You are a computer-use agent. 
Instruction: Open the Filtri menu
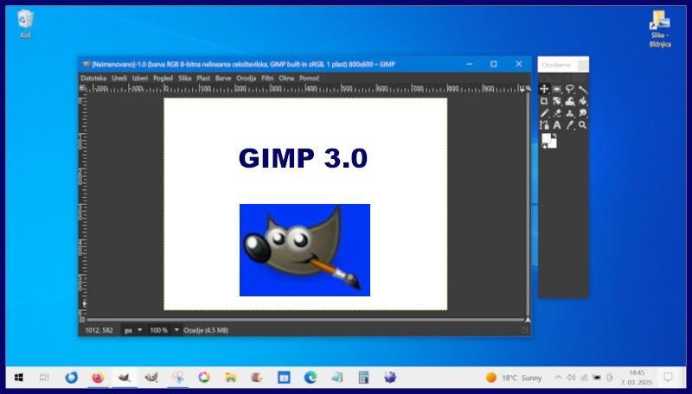coord(267,78)
